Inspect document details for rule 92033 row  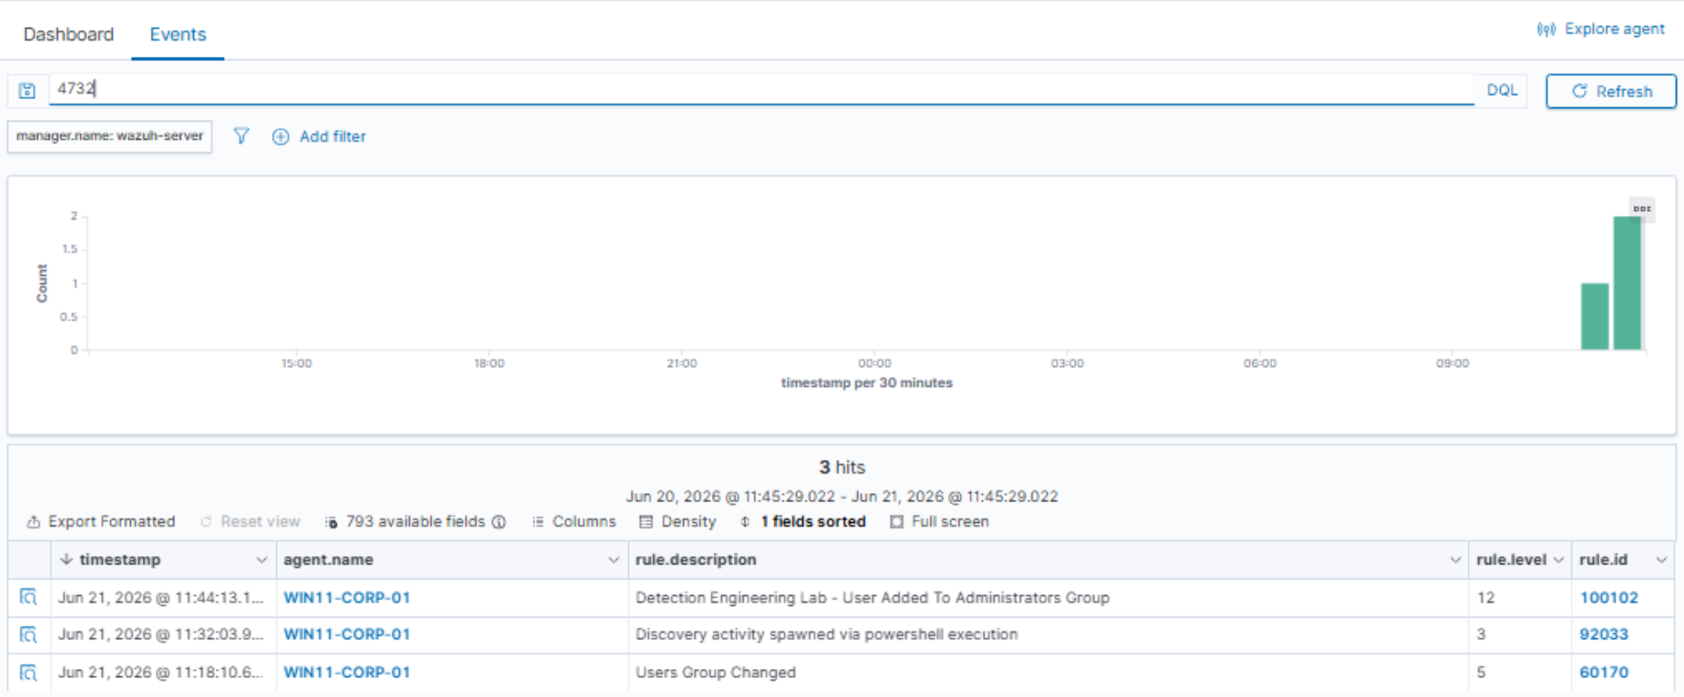coord(28,635)
